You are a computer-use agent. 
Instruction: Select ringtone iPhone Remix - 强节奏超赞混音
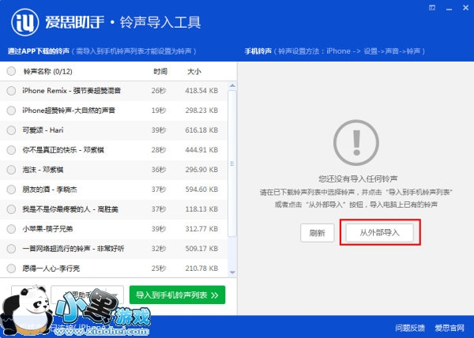tap(11, 91)
